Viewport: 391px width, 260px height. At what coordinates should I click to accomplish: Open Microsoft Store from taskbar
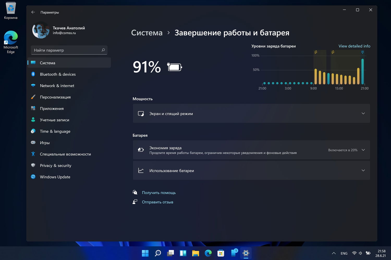tap(221, 253)
